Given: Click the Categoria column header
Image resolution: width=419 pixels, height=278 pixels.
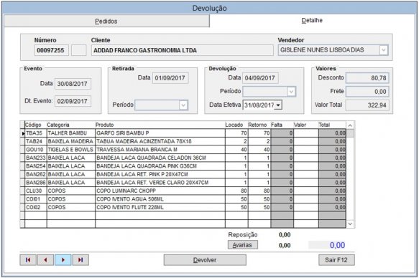Looking at the screenshot, I should [x=71, y=125].
